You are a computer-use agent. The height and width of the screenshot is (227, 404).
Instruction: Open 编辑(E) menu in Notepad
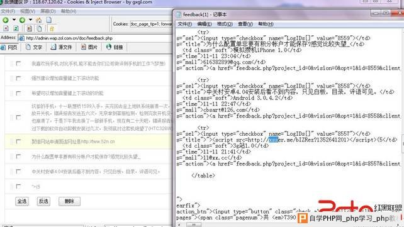coord(205,24)
